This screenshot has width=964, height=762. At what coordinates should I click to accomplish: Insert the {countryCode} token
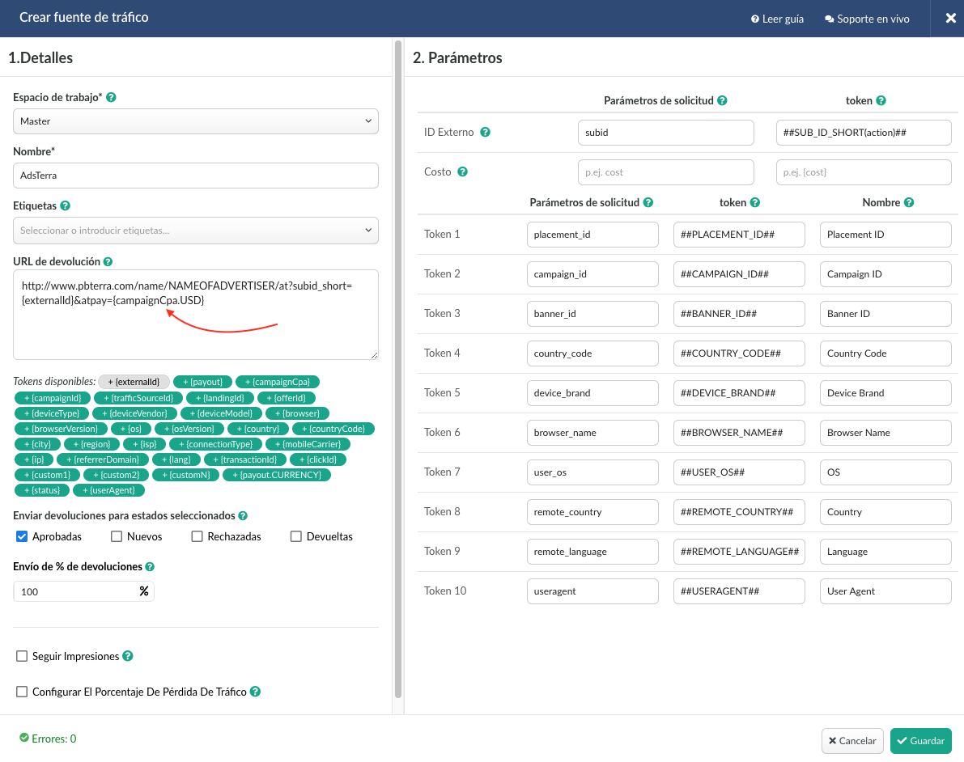[x=333, y=429]
